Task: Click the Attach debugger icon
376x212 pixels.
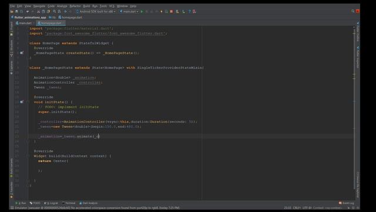Action: pos(166,12)
